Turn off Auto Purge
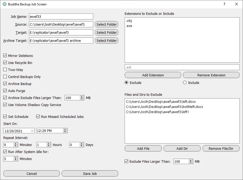This screenshot has height=180, width=243. (5, 91)
